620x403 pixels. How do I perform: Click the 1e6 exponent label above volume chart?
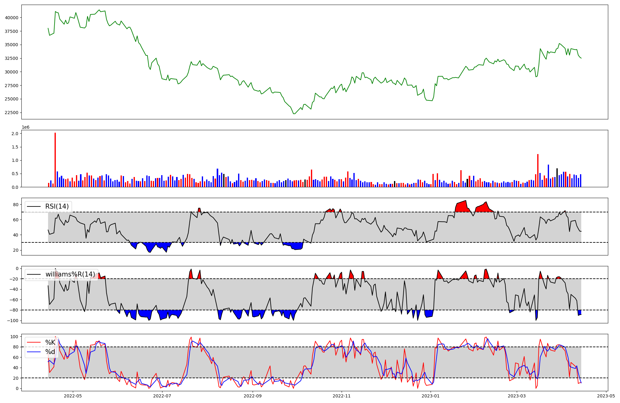(x=25, y=127)
